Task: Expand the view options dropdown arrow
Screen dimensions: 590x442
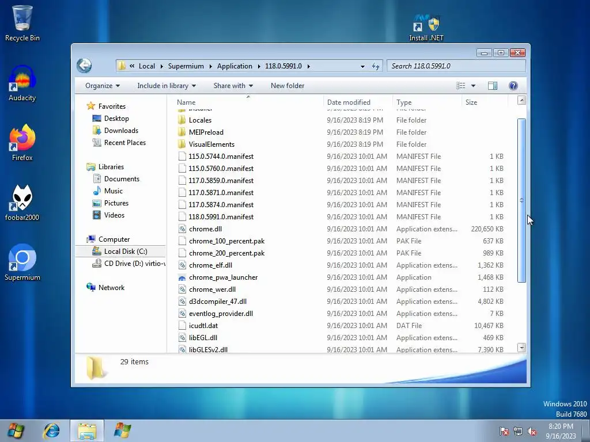Action: pos(474,86)
